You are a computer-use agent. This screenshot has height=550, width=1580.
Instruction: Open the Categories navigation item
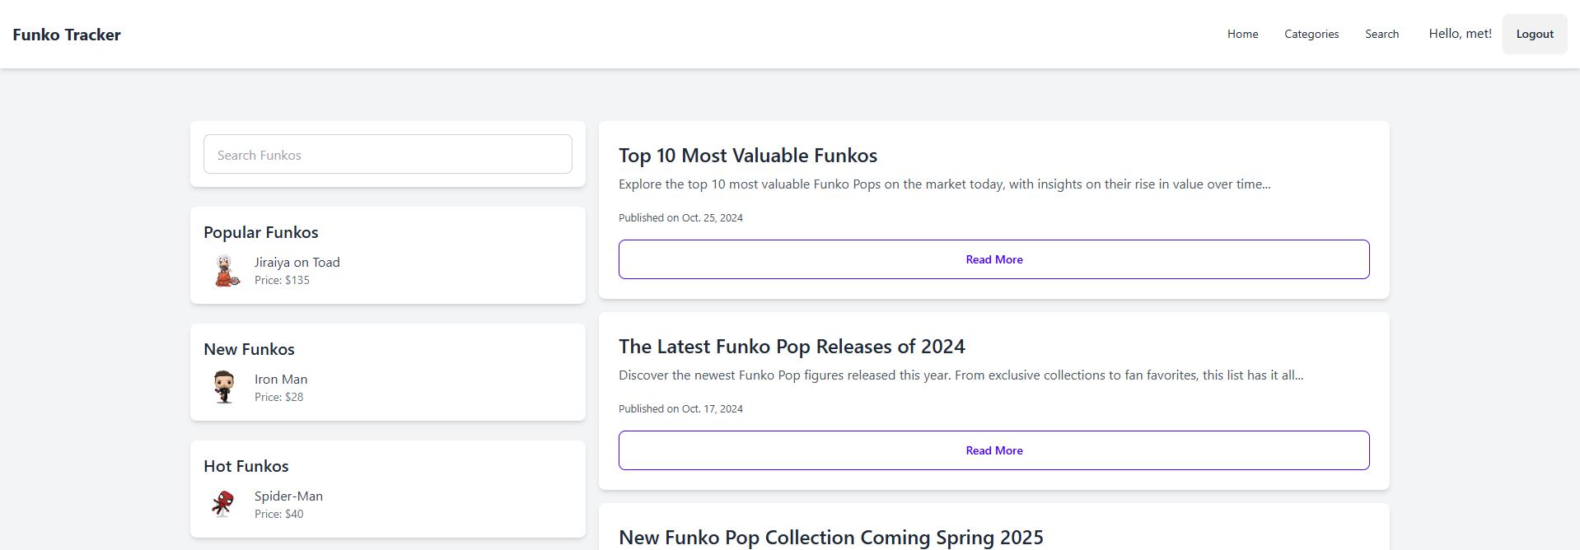tap(1311, 34)
